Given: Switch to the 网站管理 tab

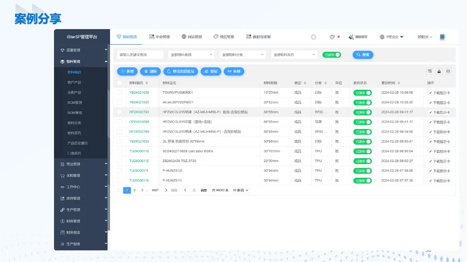Looking at the screenshot, I should click(x=192, y=37).
